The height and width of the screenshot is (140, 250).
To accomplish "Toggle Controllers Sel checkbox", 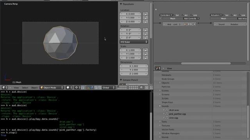I will coord(174,15).
